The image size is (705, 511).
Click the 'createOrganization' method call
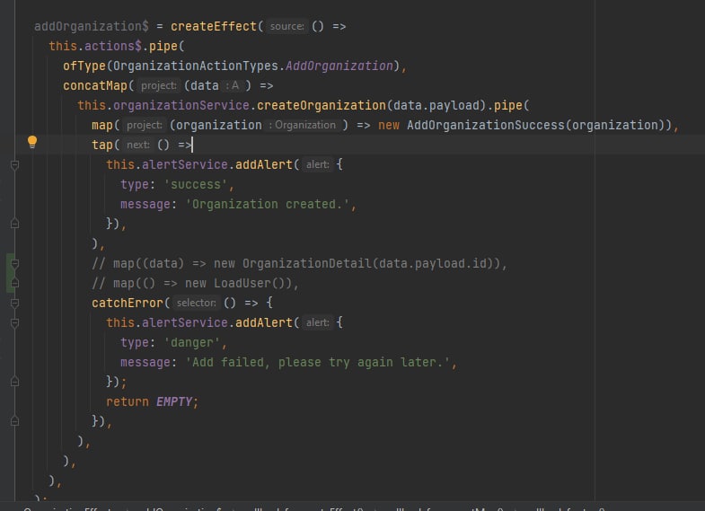tap(322, 106)
